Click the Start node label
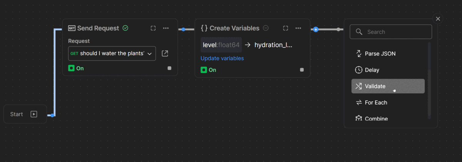The width and height of the screenshot is (462, 162). point(17,114)
